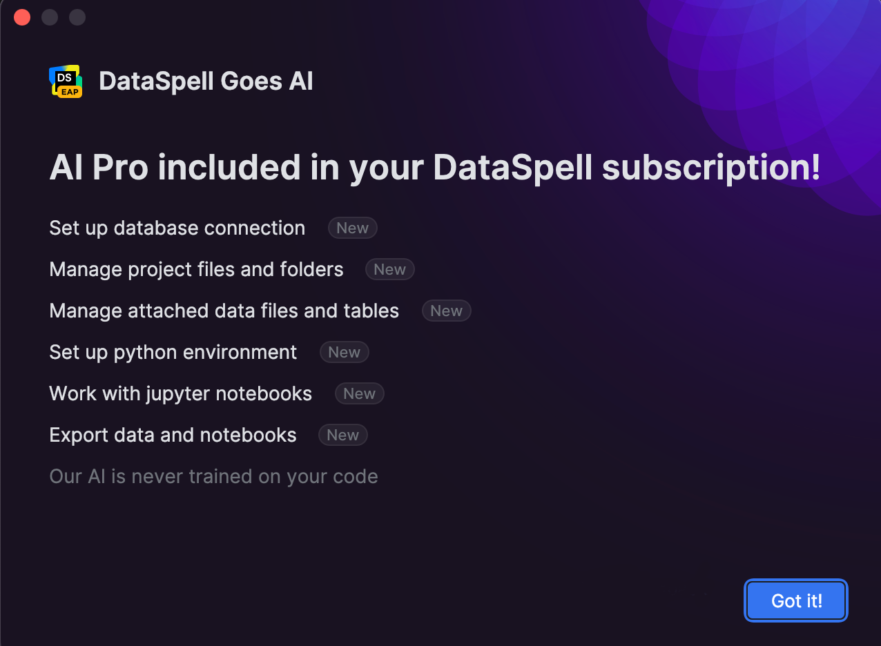The image size is (881, 646).
Task: Select 'Manage project files and folders' item
Action: click(196, 270)
